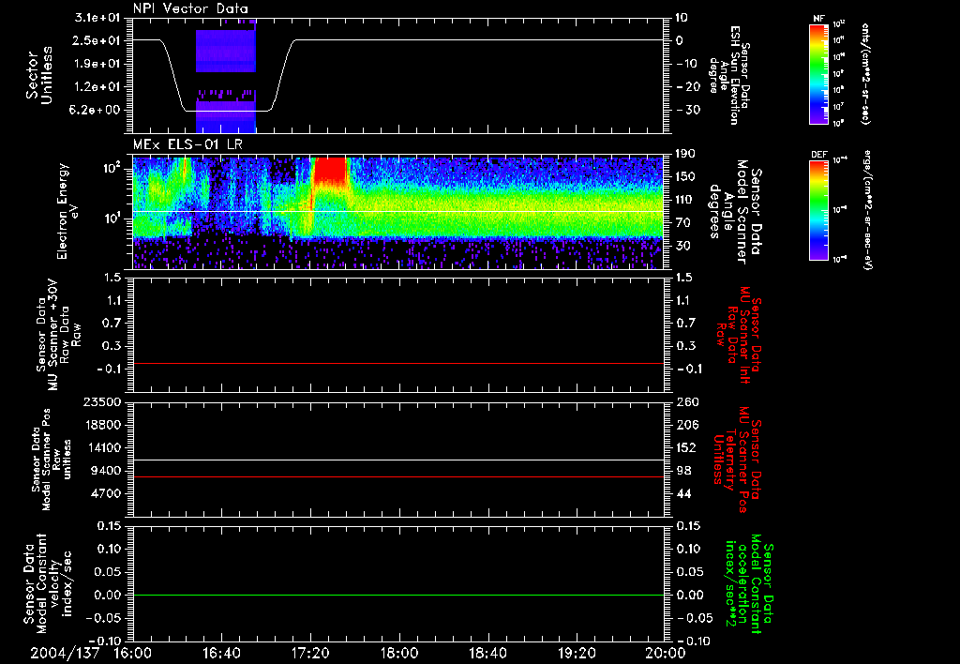Image resolution: width=960 pixels, height=664 pixels.
Task: Click the red saturated burst in ELS spectrogram
Action: coord(330,171)
